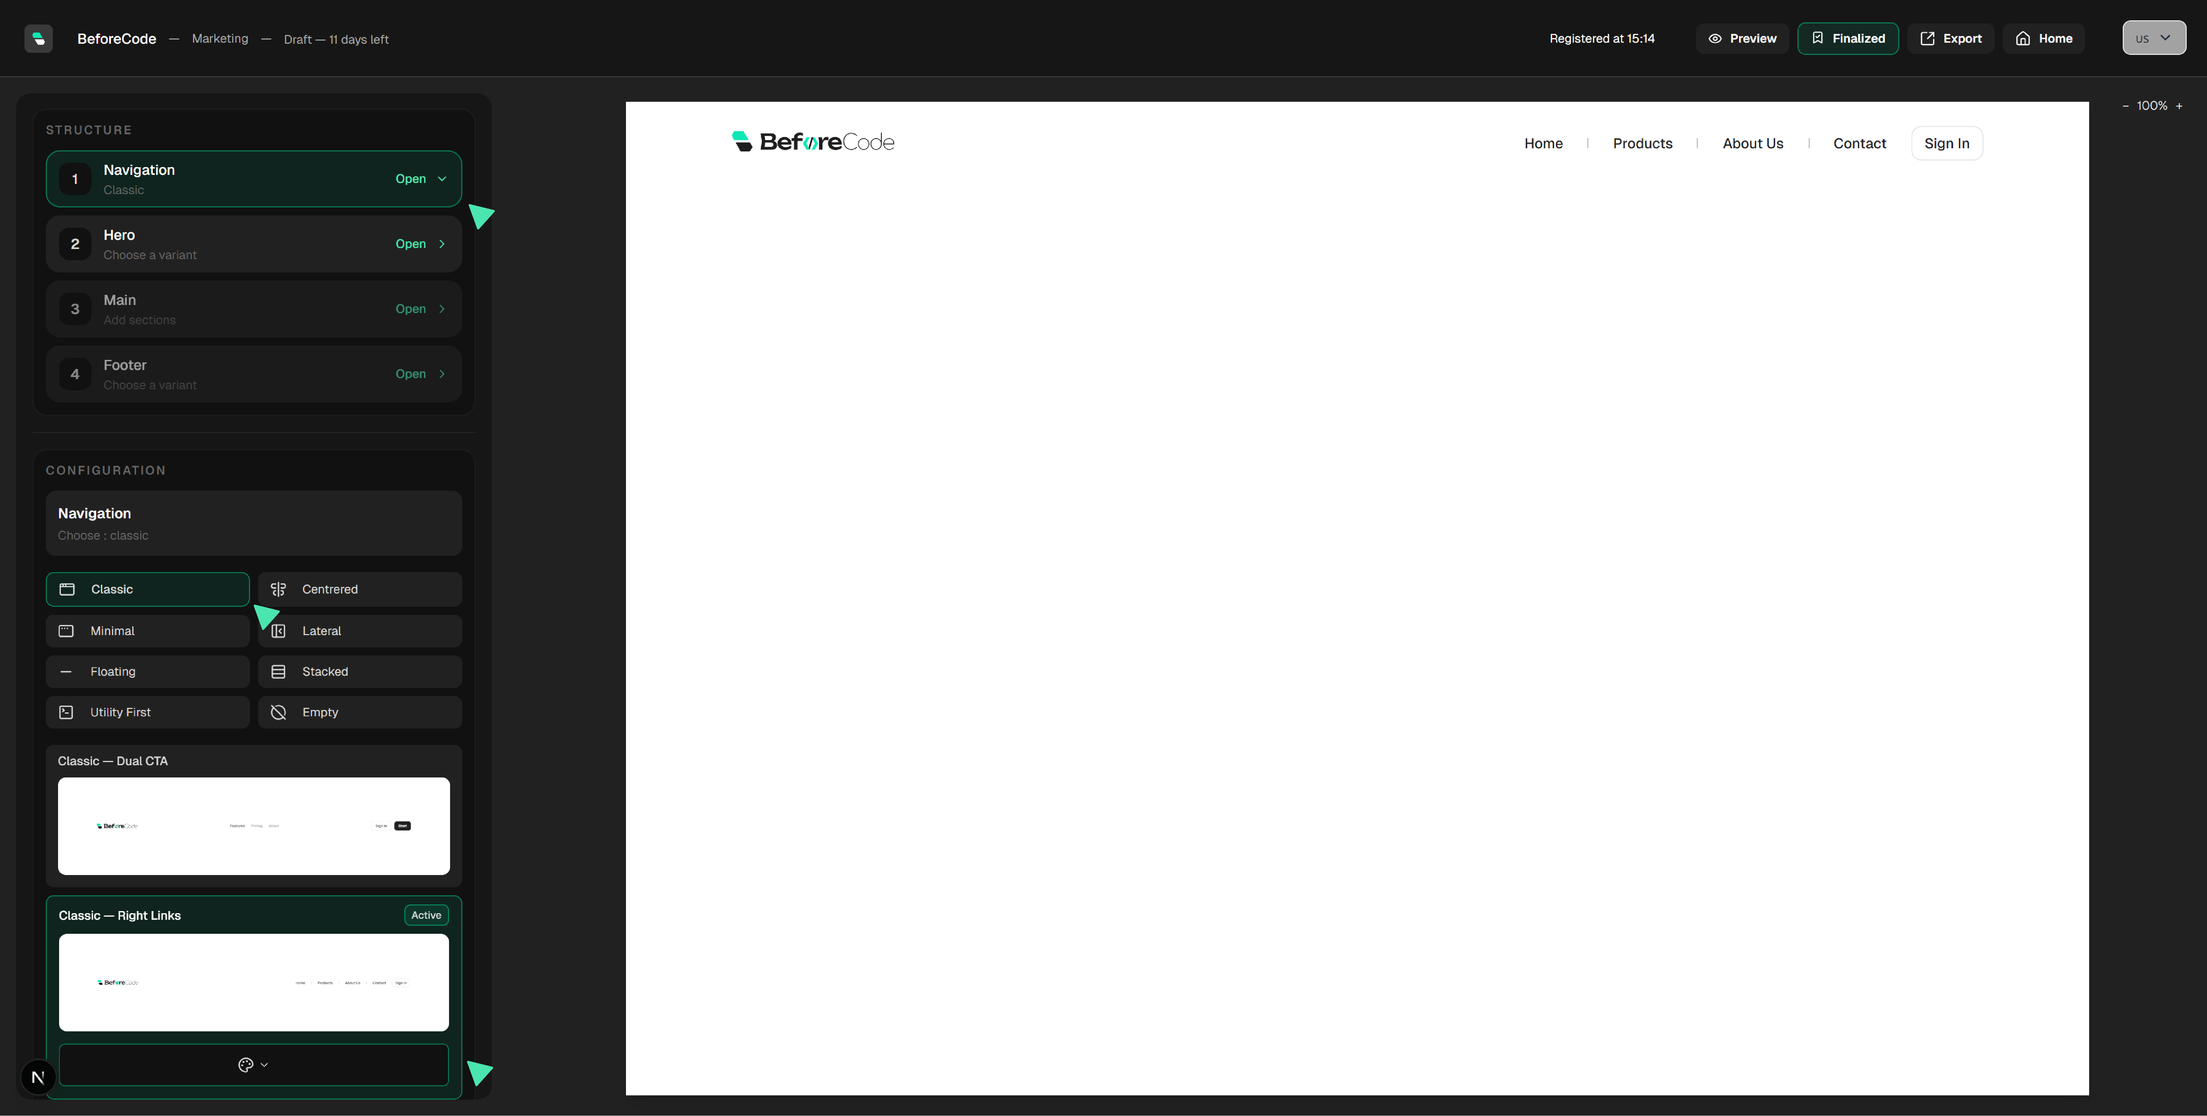
Task: Click the Preview button
Action: (x=1742, y=38)
